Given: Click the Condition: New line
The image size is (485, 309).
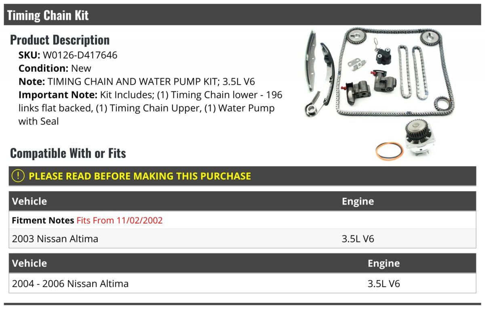Looking at the screenshot, I should pos(55,68).
